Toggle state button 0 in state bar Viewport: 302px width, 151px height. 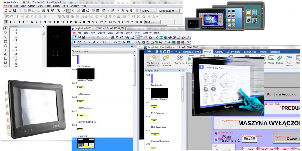pos(6,22)
